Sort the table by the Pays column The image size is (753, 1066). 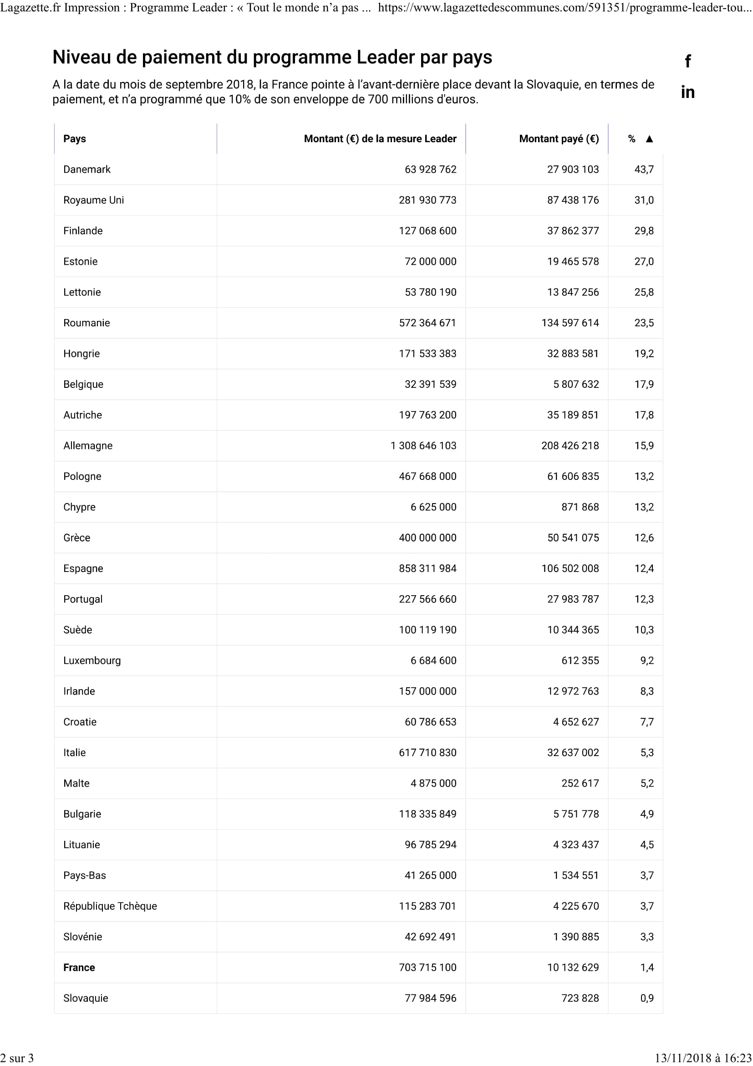click(75, 139)
